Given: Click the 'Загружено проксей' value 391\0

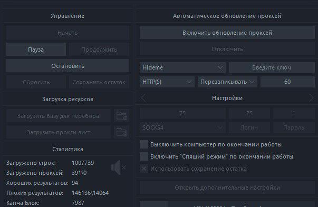Looking at the screenshot, I should 79,173.
